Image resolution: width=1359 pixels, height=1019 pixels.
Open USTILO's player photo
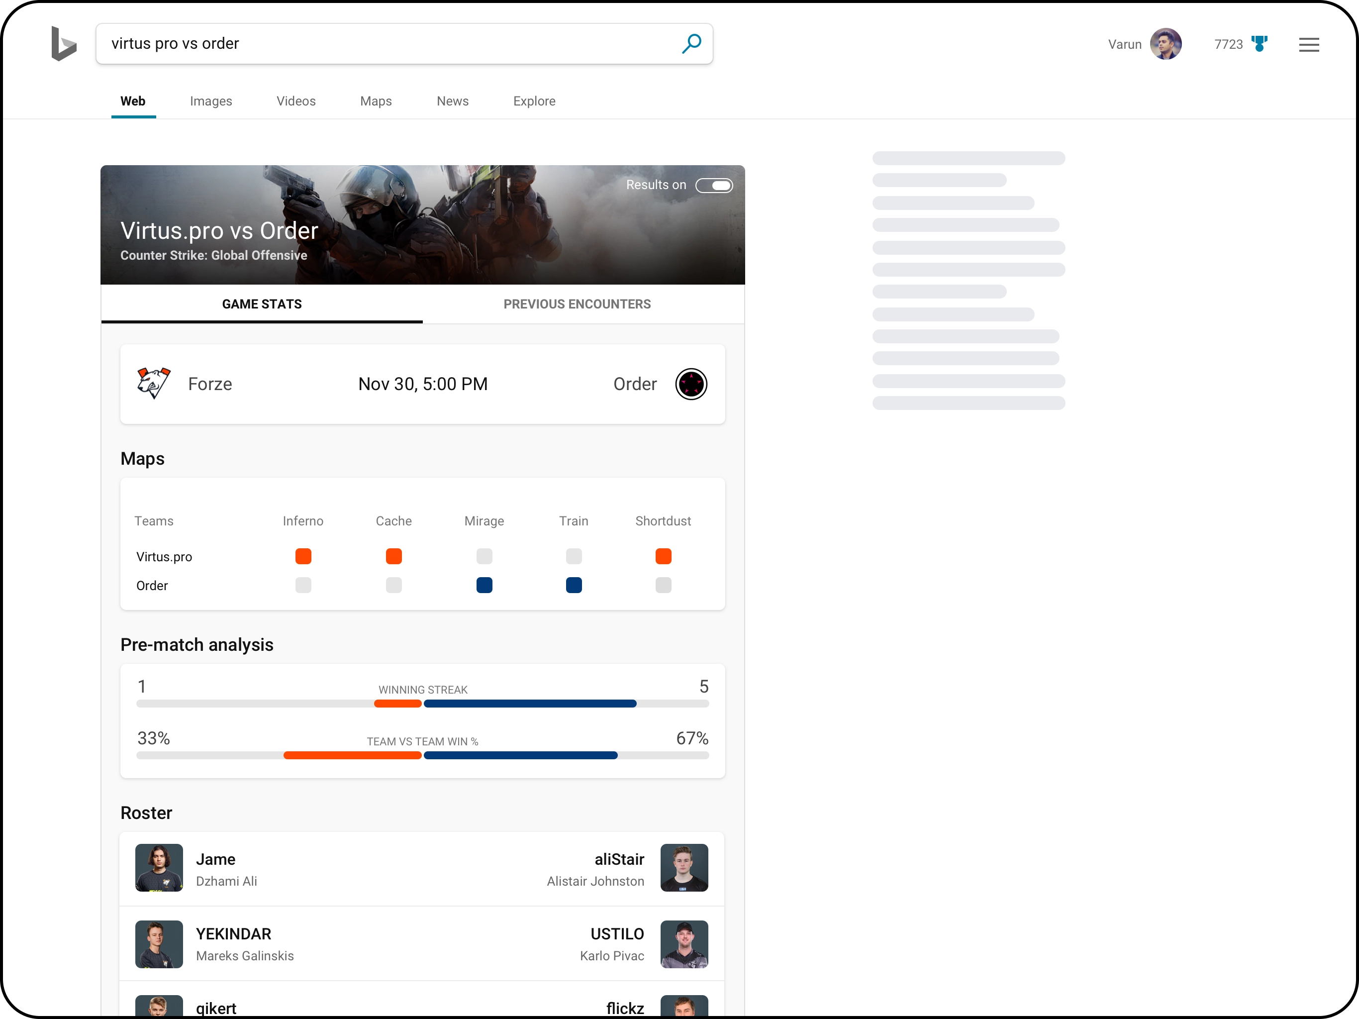pyautogui.click(x=684, y=945)
